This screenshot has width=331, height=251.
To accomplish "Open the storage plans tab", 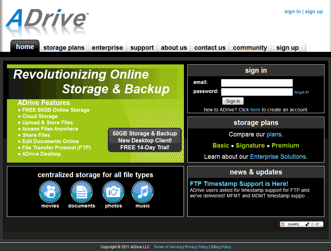I will [x=64, y=48].
